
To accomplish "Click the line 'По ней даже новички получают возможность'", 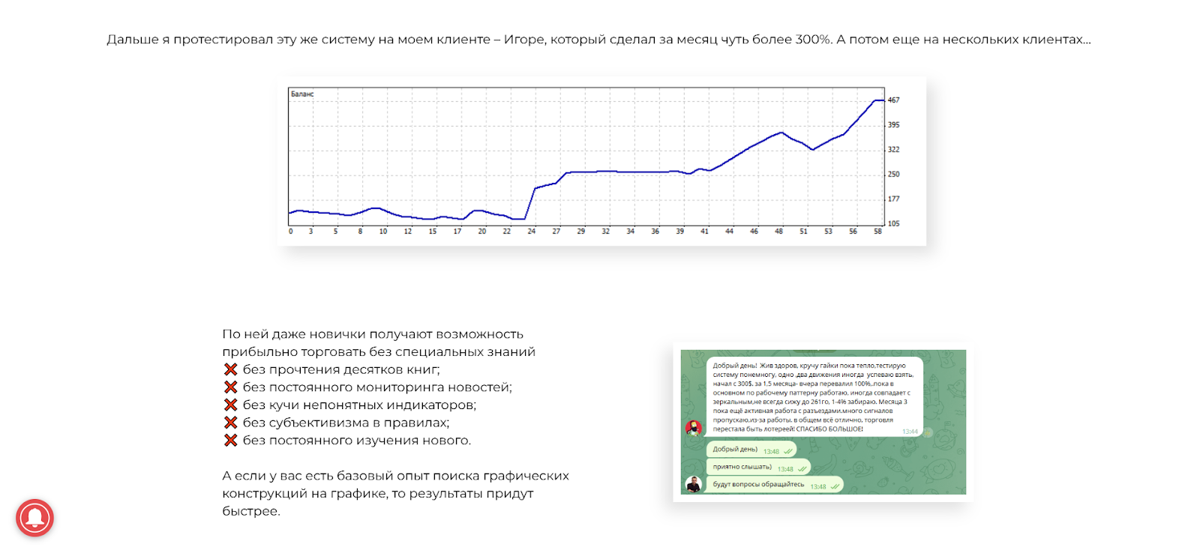I will click(x=373, y=334).
